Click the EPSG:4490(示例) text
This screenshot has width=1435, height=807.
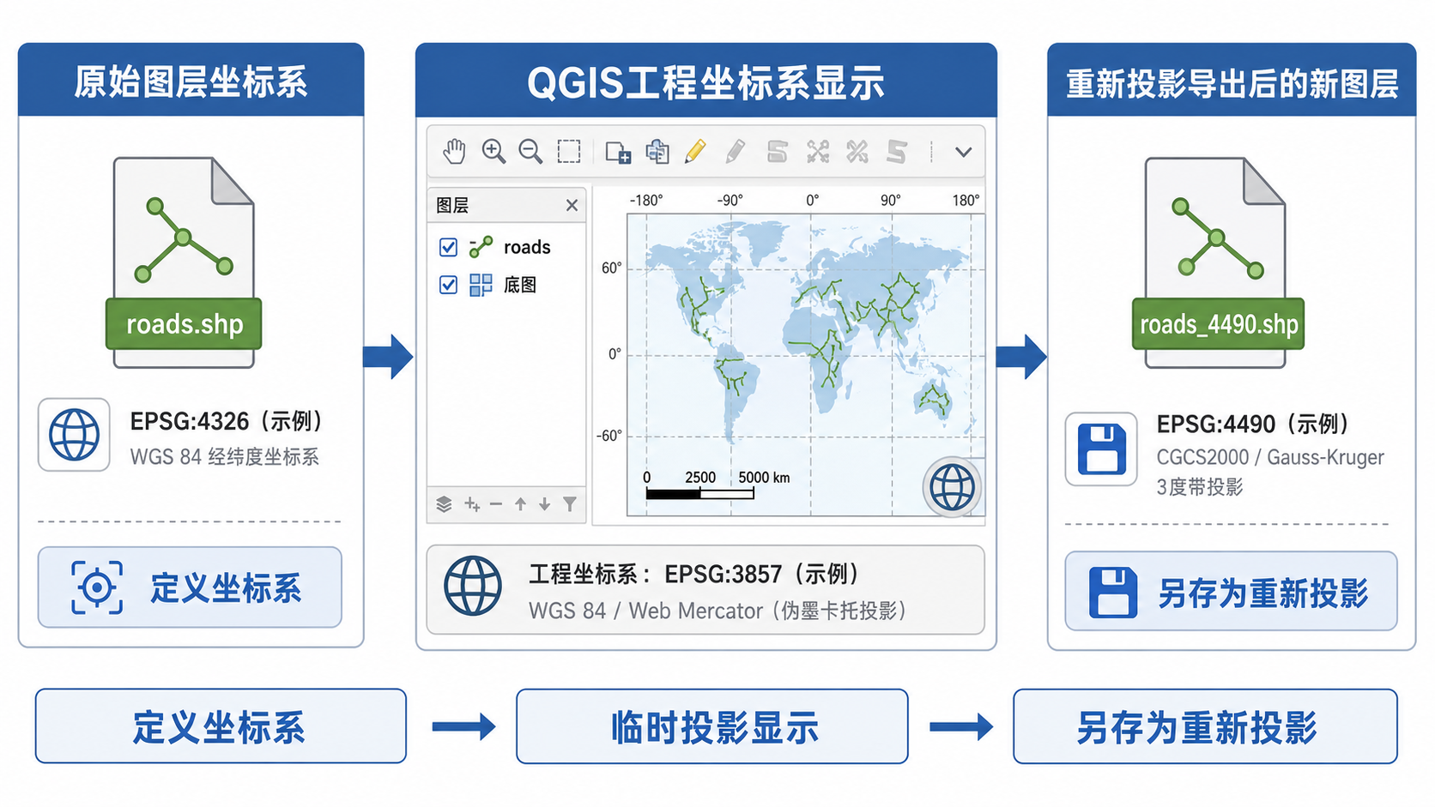click(x=1255, y=425)
